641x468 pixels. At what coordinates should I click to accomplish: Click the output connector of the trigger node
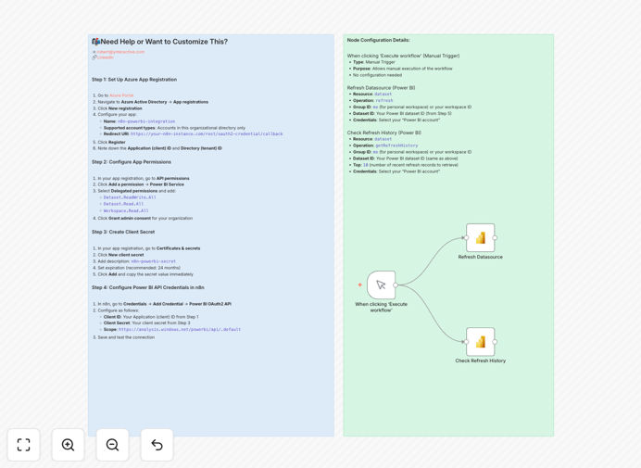click(x=396, y=285)
